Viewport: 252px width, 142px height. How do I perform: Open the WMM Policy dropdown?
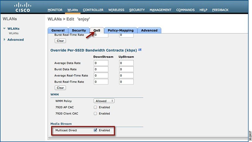click(104, 101)
